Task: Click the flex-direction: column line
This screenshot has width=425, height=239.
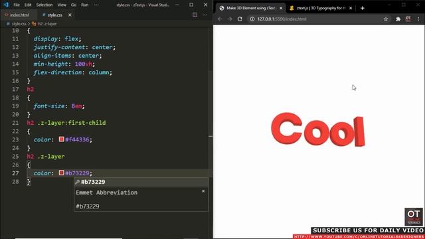Action: 72,72
